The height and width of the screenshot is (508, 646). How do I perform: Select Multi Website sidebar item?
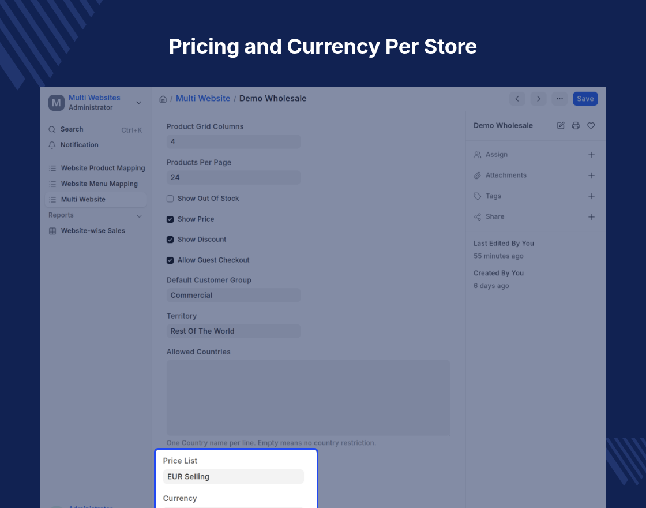96,200
